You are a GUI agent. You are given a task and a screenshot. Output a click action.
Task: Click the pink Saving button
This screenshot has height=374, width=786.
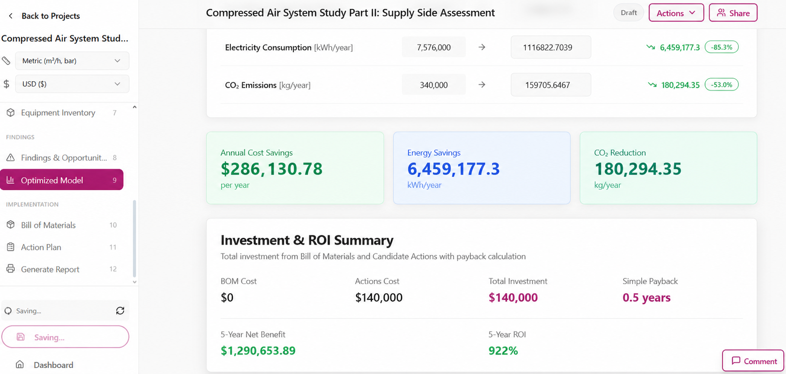pyautogui.click(x=65, y=337)
